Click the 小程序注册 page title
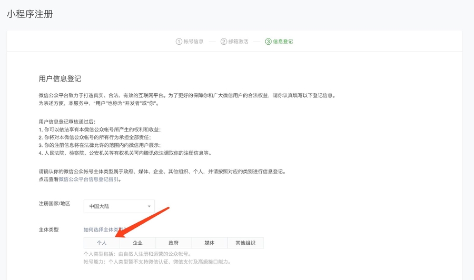 (x=29, y=14)
